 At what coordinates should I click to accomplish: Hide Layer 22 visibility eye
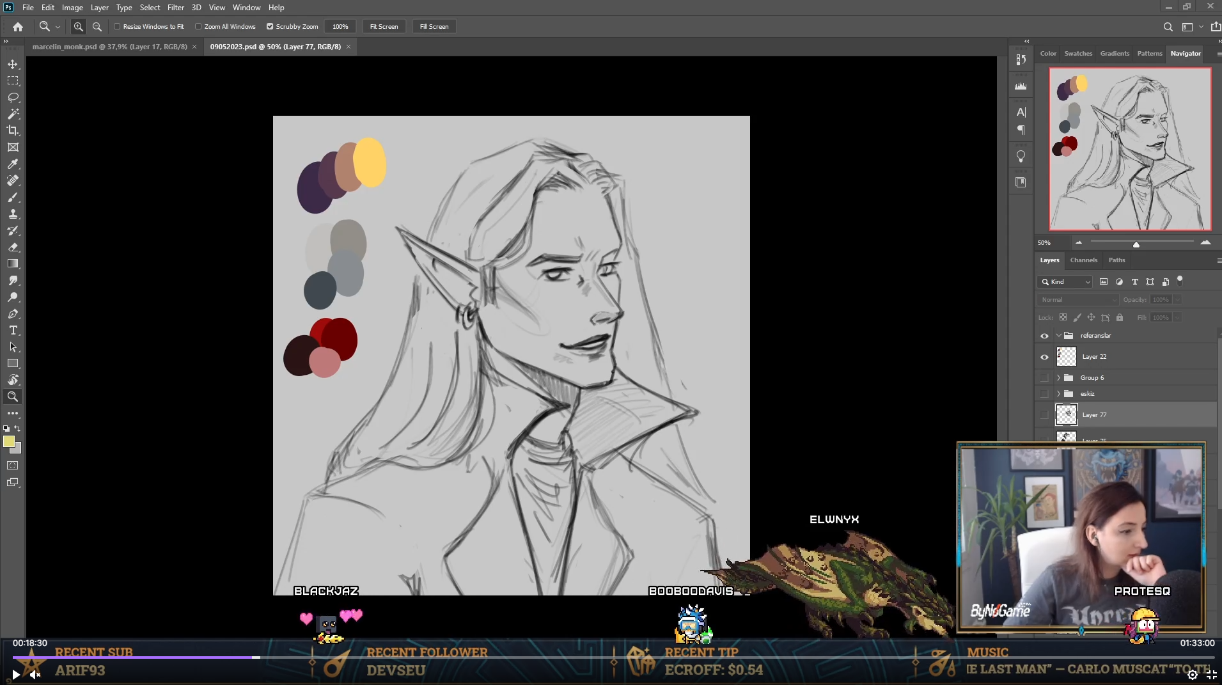tap(1044, 357)
